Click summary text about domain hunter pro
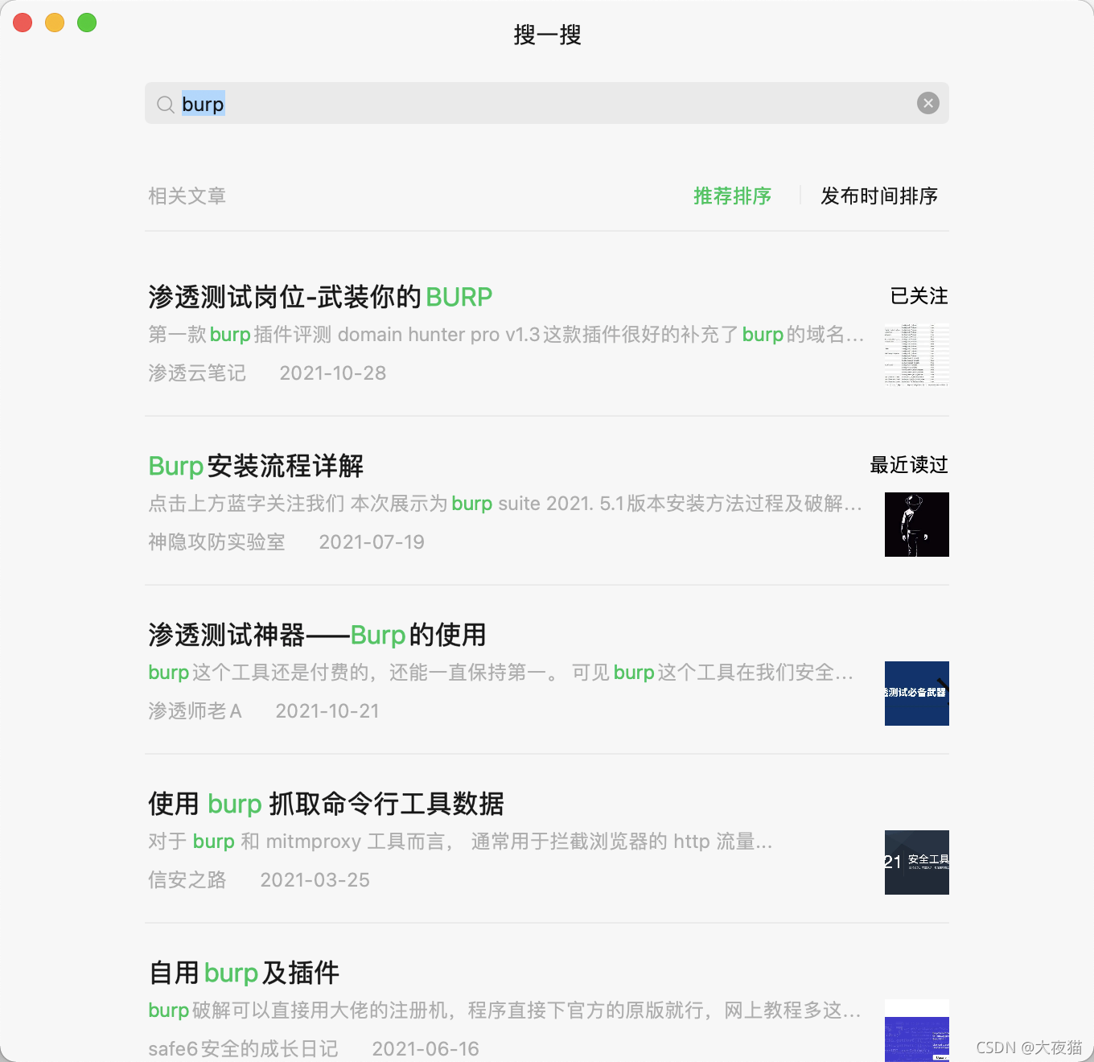This screenshot has height=1062, width=1094. [x=506, y=335]
